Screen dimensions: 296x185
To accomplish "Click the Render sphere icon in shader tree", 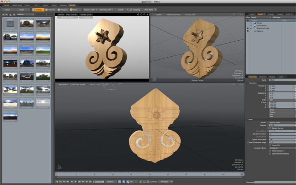I will click(254, 23).
